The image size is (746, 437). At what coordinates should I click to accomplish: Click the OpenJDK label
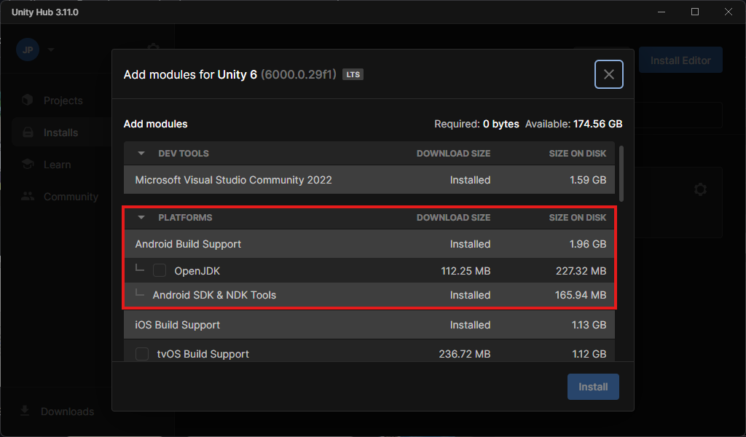[197, 271]
